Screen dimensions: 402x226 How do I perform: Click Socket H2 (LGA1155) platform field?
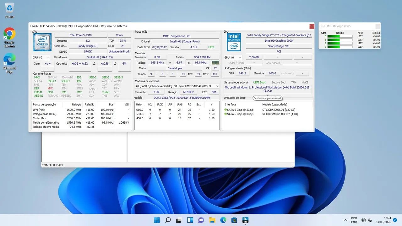pos(100,57)
